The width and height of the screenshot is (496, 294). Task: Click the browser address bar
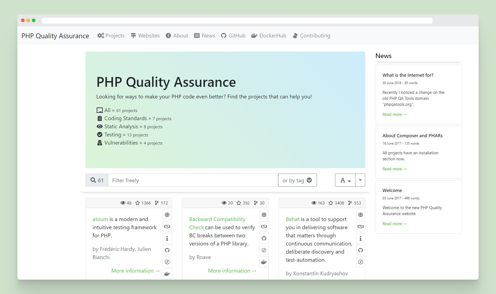point(237,20)
